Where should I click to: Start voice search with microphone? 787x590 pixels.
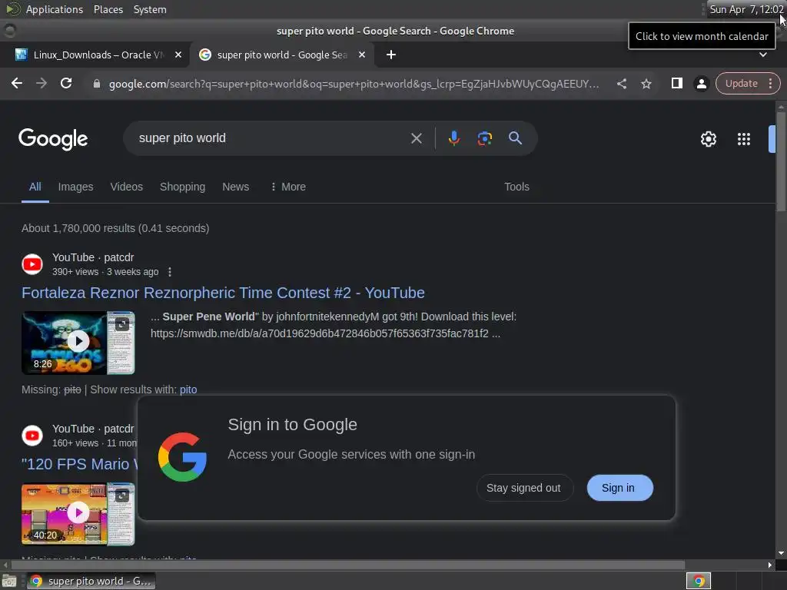[x=453, y=138]
